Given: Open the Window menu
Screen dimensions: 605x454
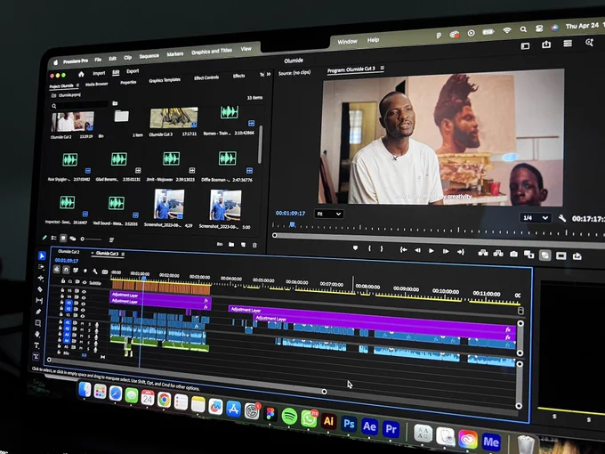Looking at the screenshot, I should [347, 41].
